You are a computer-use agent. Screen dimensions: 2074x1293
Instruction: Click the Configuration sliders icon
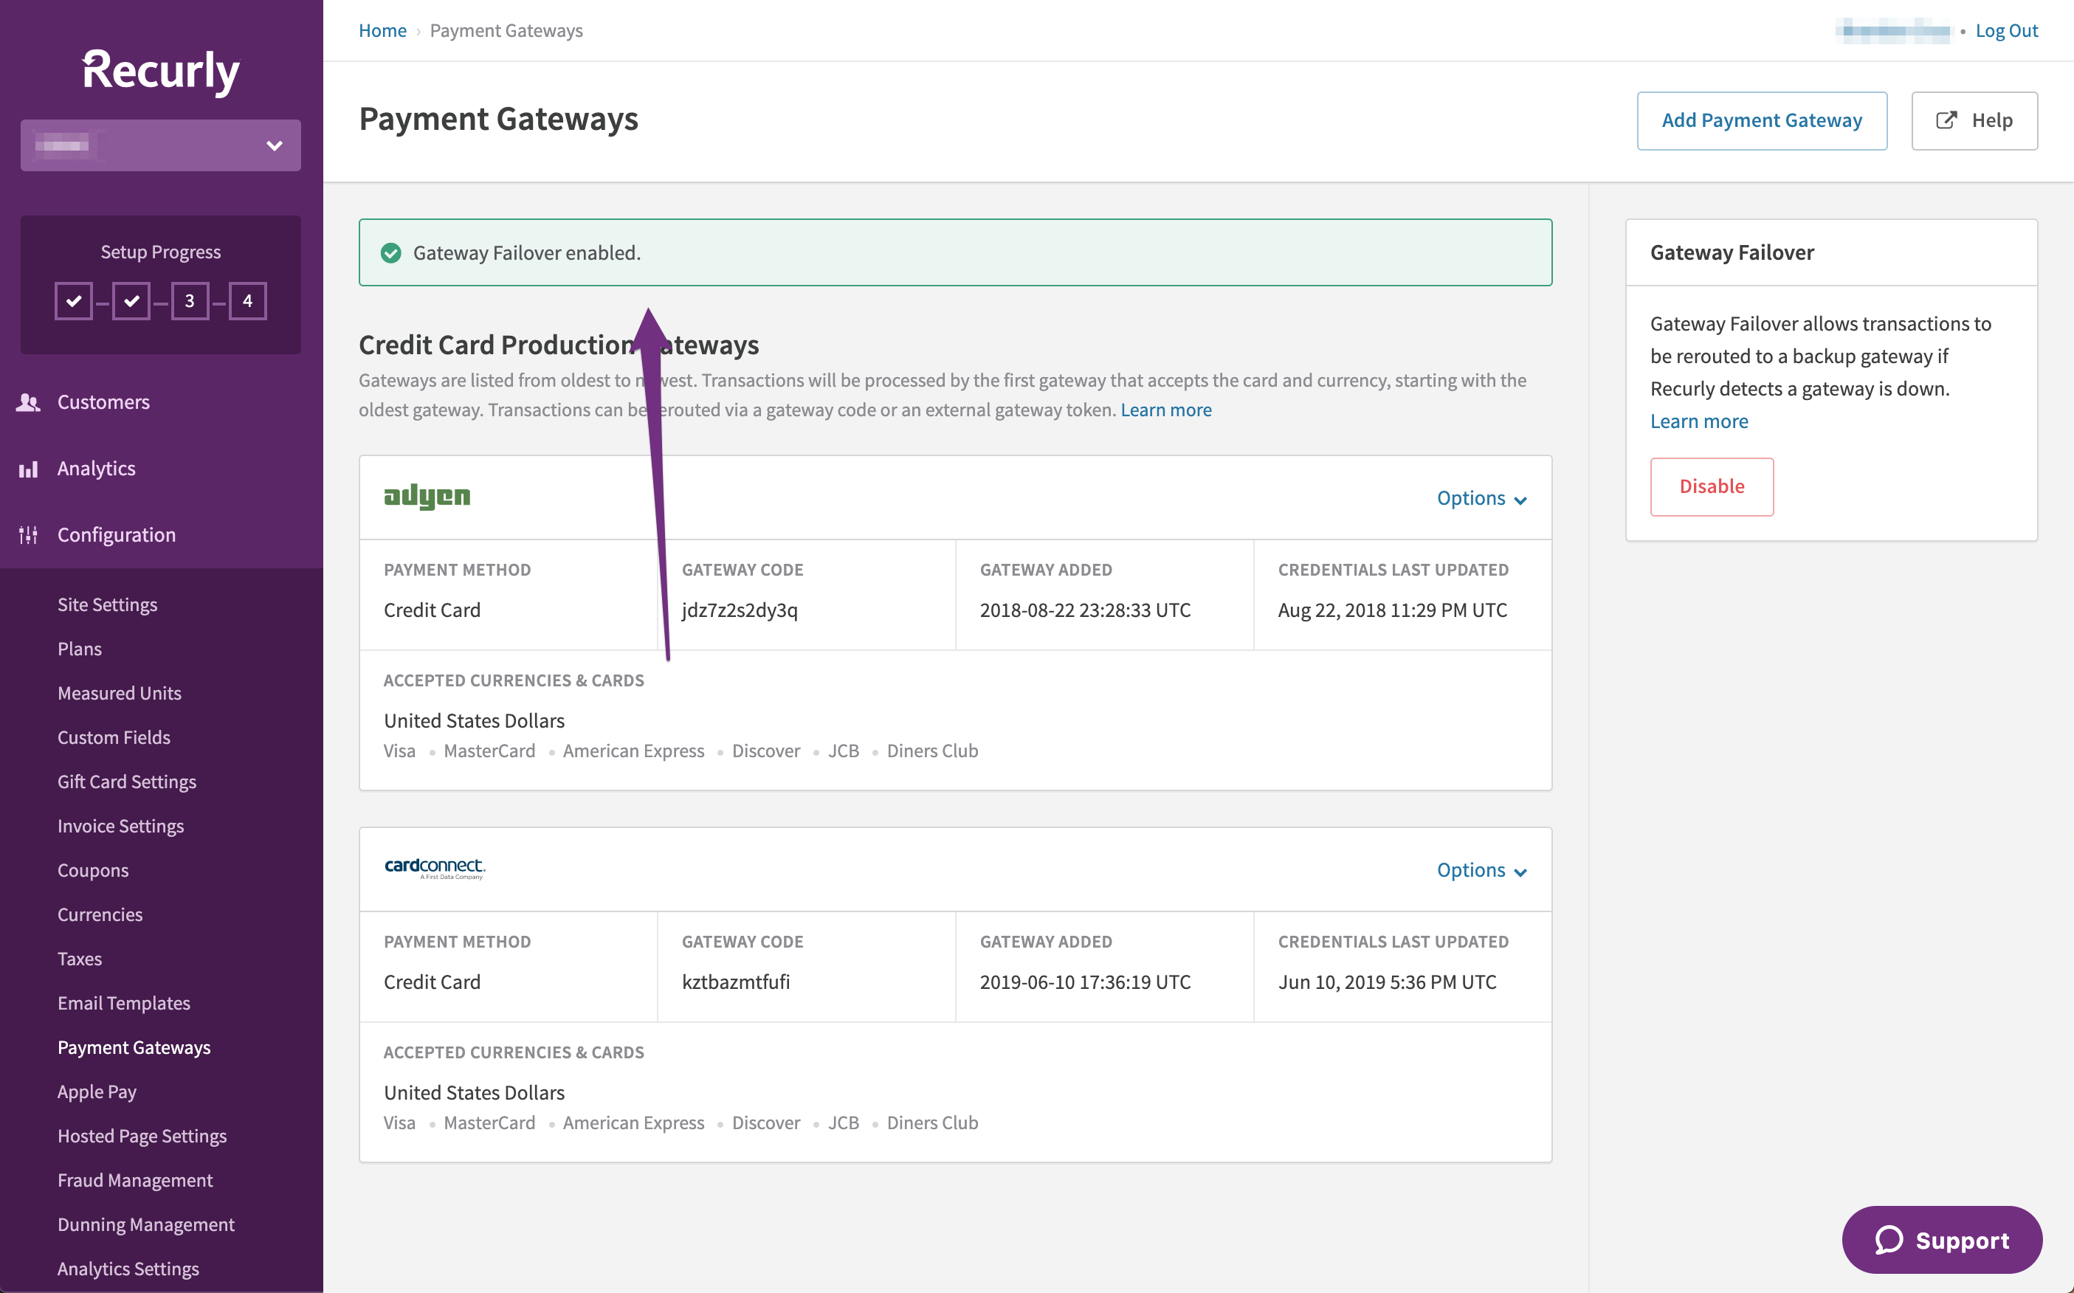[x=28, y=535]
